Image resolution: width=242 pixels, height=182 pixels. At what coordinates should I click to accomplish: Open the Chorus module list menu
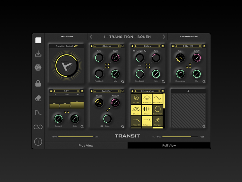coord(119,46)
